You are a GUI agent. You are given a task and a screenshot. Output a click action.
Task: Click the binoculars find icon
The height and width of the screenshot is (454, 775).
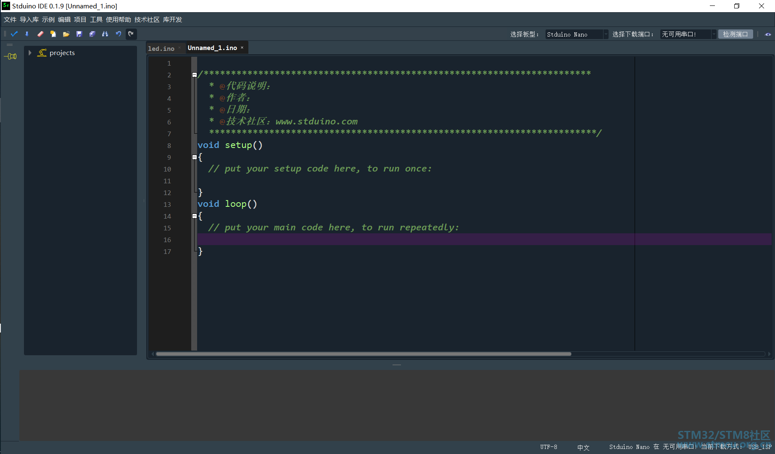point(105,34)
